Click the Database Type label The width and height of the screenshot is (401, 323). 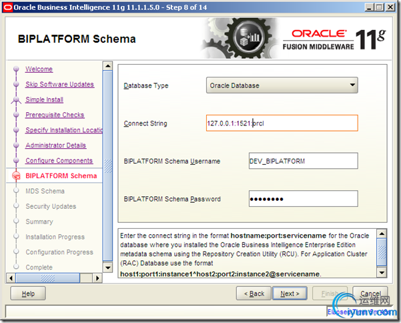click(146, 85)
